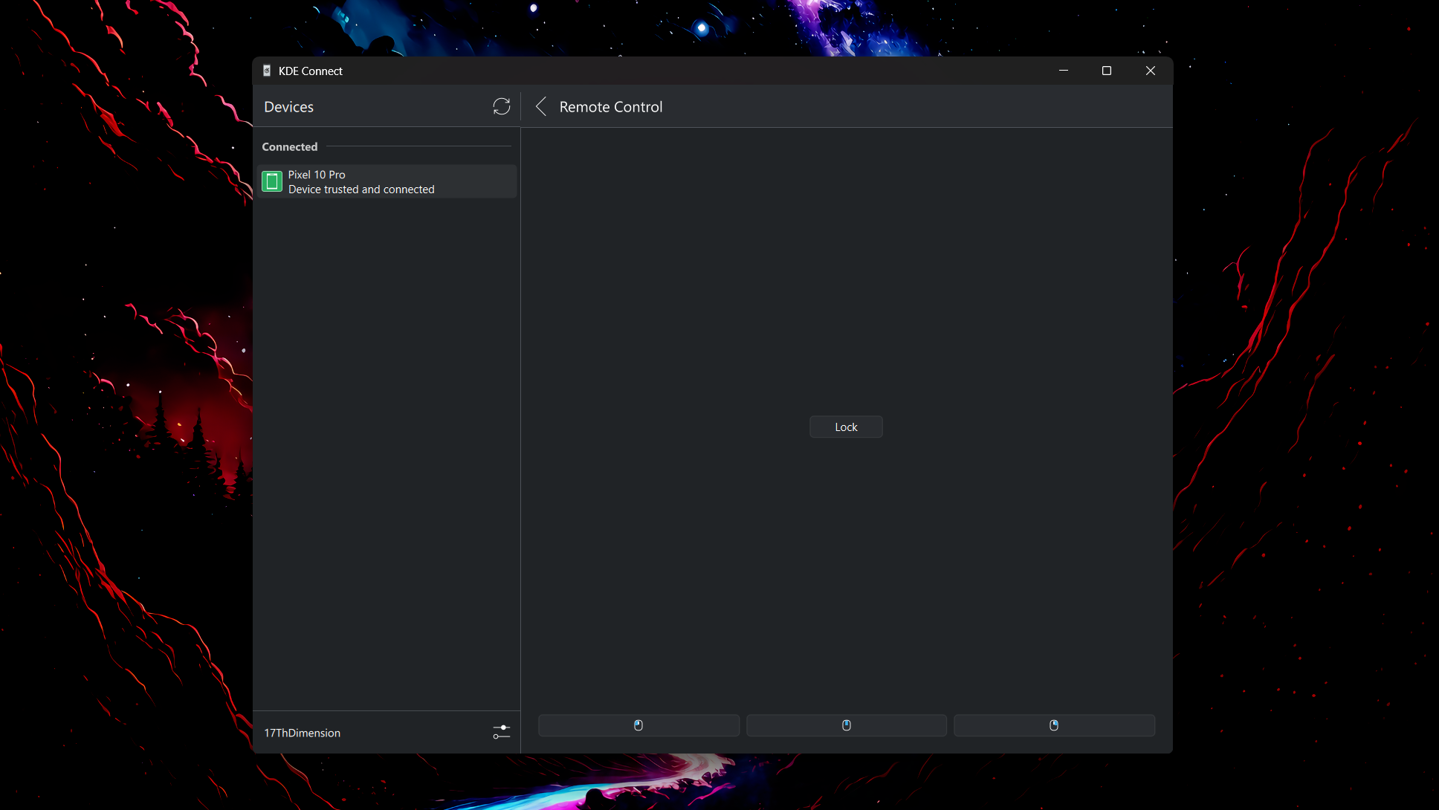Click the KDE Connect title bar app icon
The image size is (1439, 810).
[267, 71]
